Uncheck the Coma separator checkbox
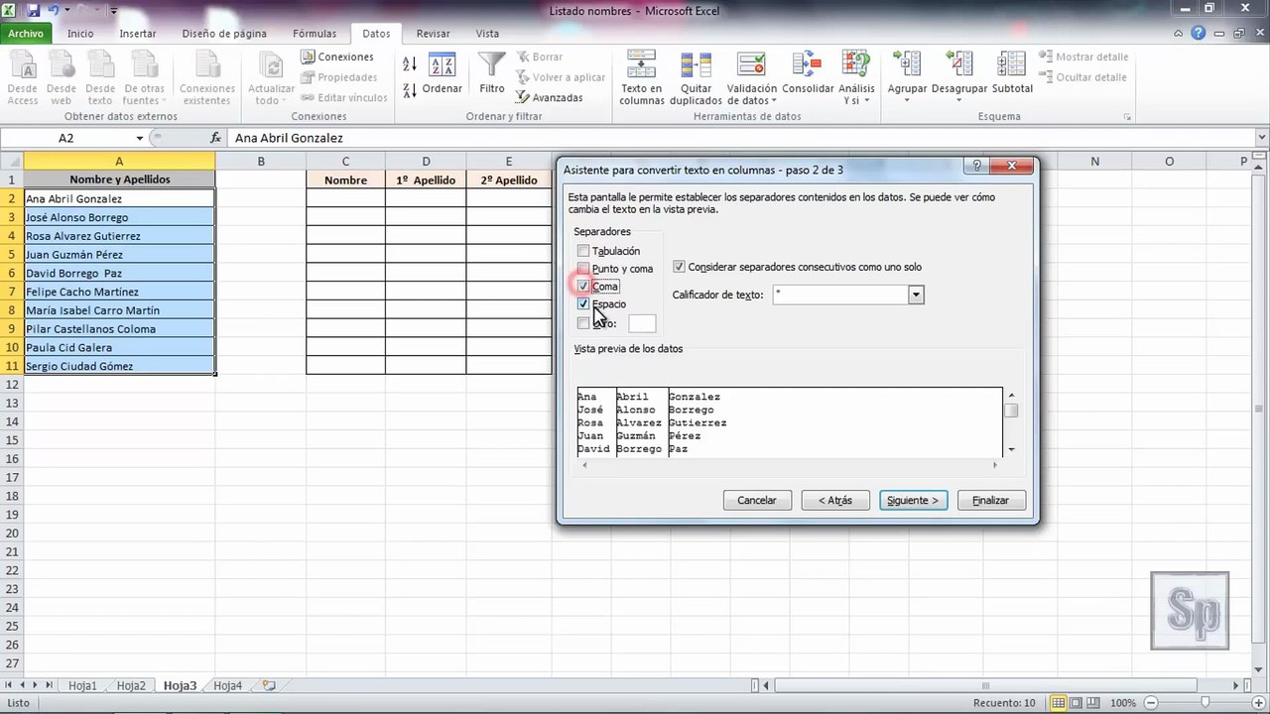The height and width of the screenshot is (714, 1270). (x=583, y=287)
